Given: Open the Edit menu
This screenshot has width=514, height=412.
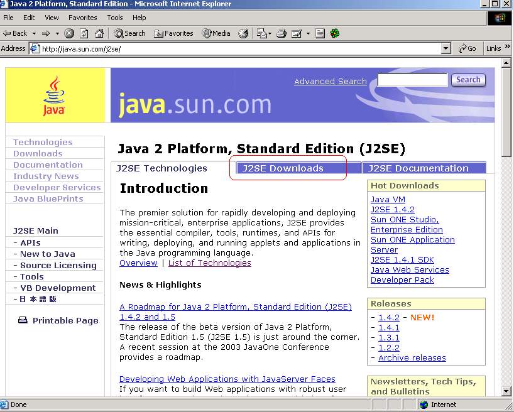Looking at the screenshot, I should [29, 18].
